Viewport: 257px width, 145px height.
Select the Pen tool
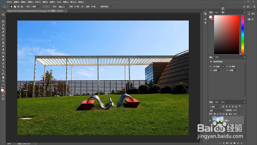(3, 63)
